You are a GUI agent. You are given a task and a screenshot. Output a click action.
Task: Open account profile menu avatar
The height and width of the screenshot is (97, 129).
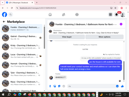pyautogui.click(x=123, y=14)
